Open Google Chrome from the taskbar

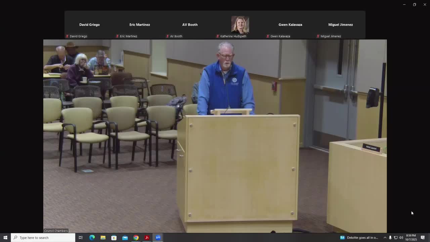pyautogui.click(x=136, y=238)
